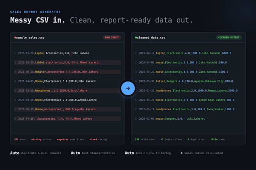Click the 0 duplicates statistic
This screenshot has width=256, height=170.
point(196,140)
